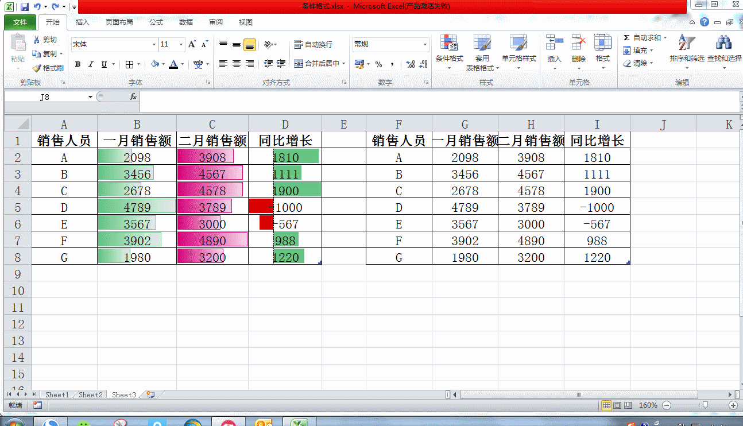Click the Name Box showing J8
This screenshot has height=426, width=743.
pos(45,97)
